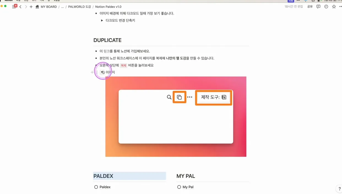Follow the 링크 hyperlink
The height and width of the screenshot is (194, 342).
pyautogui.click(x=107, y=51)
